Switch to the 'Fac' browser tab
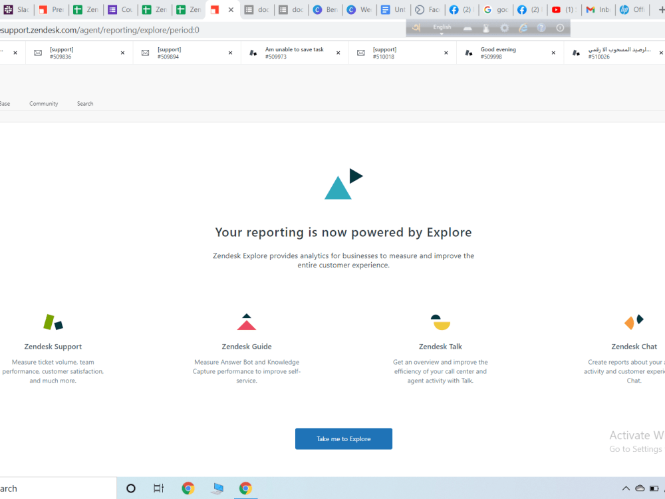Viewport: 665px width, 499px height. pos(427,9)
